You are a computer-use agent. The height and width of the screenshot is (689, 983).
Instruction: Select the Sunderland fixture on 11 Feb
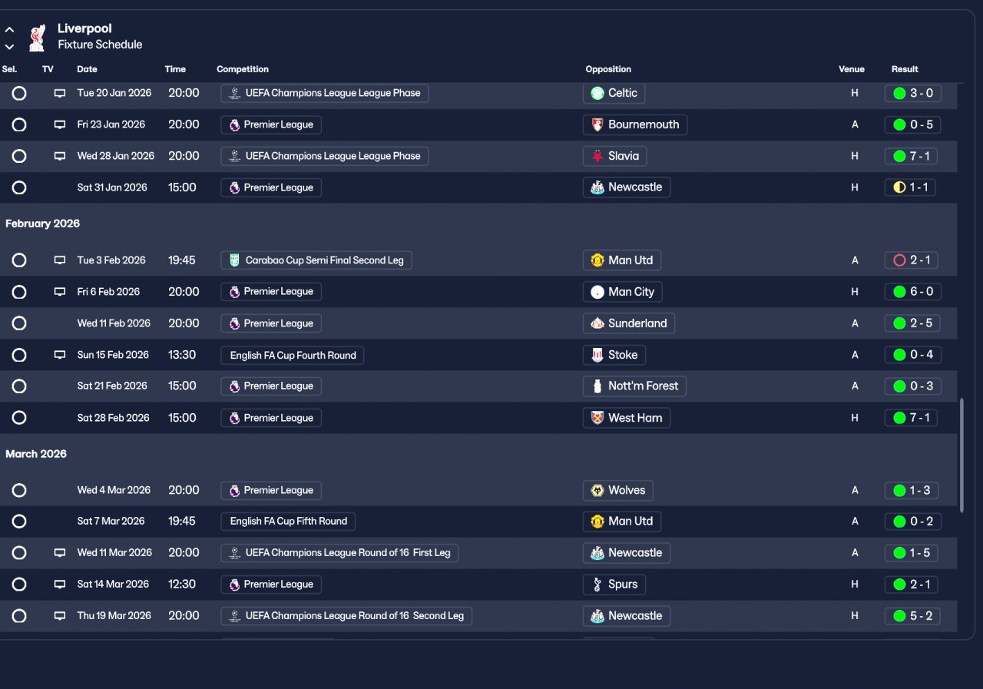(19, 323)
